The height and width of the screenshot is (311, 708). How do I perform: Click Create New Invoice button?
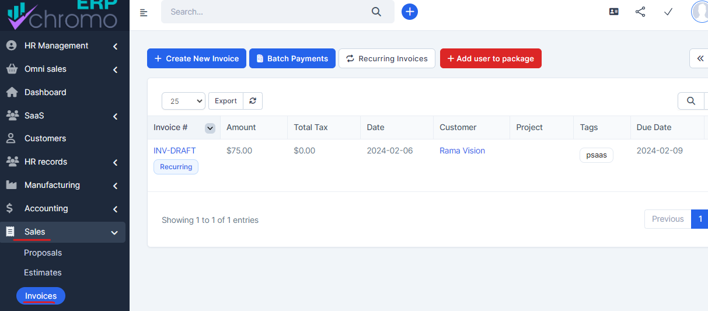point(196,58)
